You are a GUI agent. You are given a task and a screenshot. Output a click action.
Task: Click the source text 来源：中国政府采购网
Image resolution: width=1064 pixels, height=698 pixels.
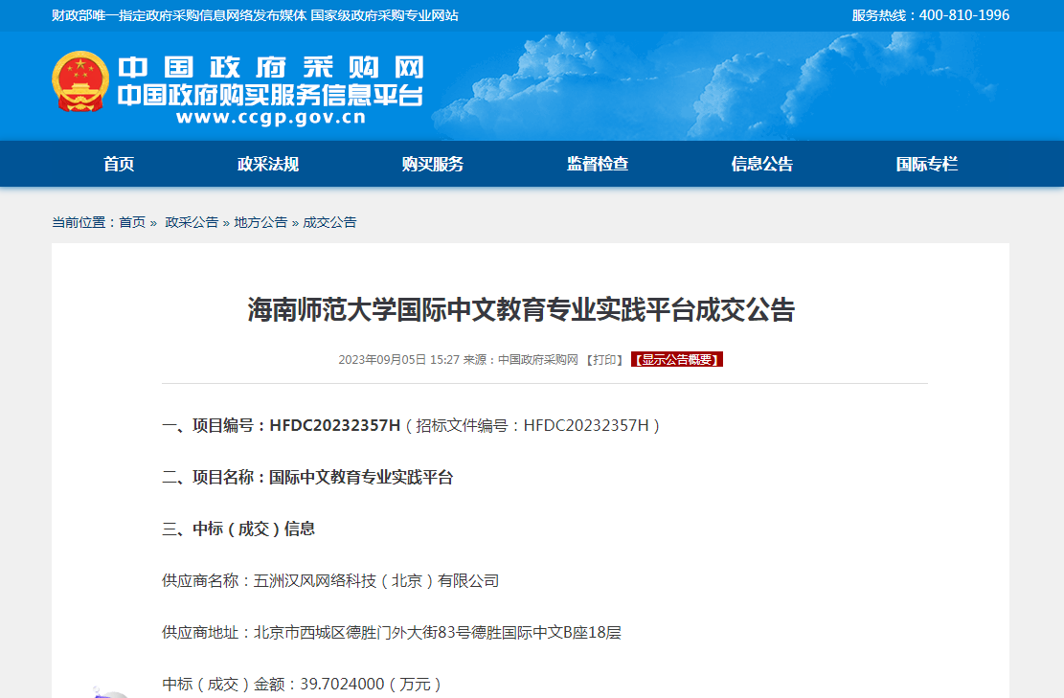pyautogui.click(x=520, y=359)
